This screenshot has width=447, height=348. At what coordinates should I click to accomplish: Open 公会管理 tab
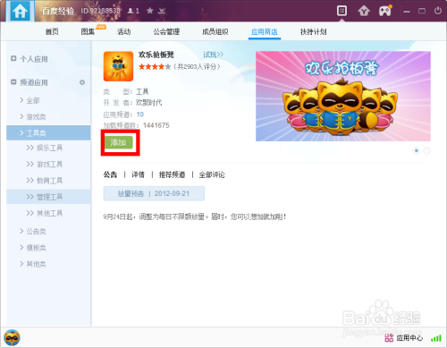point(166,31)
